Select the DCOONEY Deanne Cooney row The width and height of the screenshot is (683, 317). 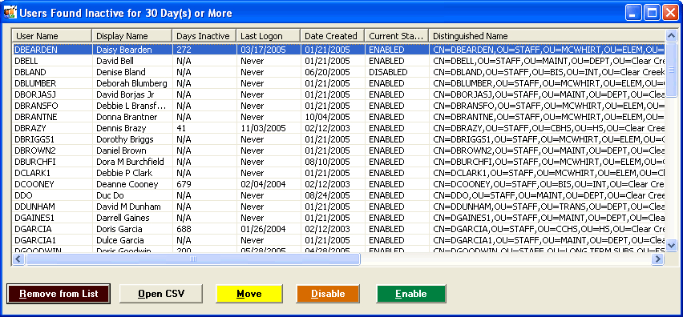click(x=339, y=184)
